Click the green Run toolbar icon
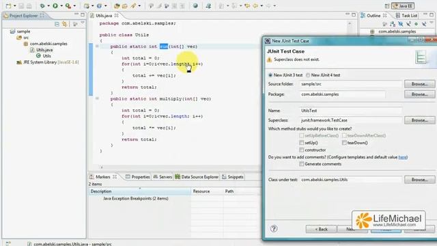437x246 pixels. (55, 5)
